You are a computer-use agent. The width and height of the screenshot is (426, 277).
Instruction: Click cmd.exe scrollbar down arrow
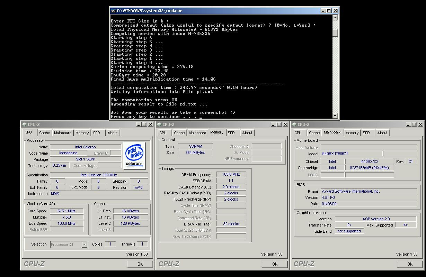point(335,116)
